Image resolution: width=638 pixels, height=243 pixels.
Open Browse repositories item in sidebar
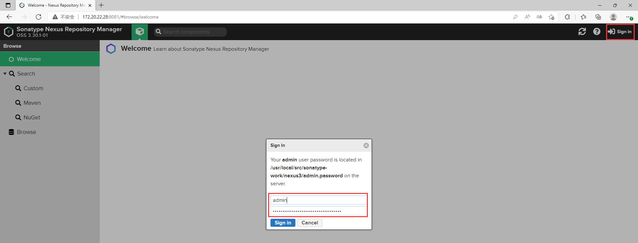click(x=26, y=132)
